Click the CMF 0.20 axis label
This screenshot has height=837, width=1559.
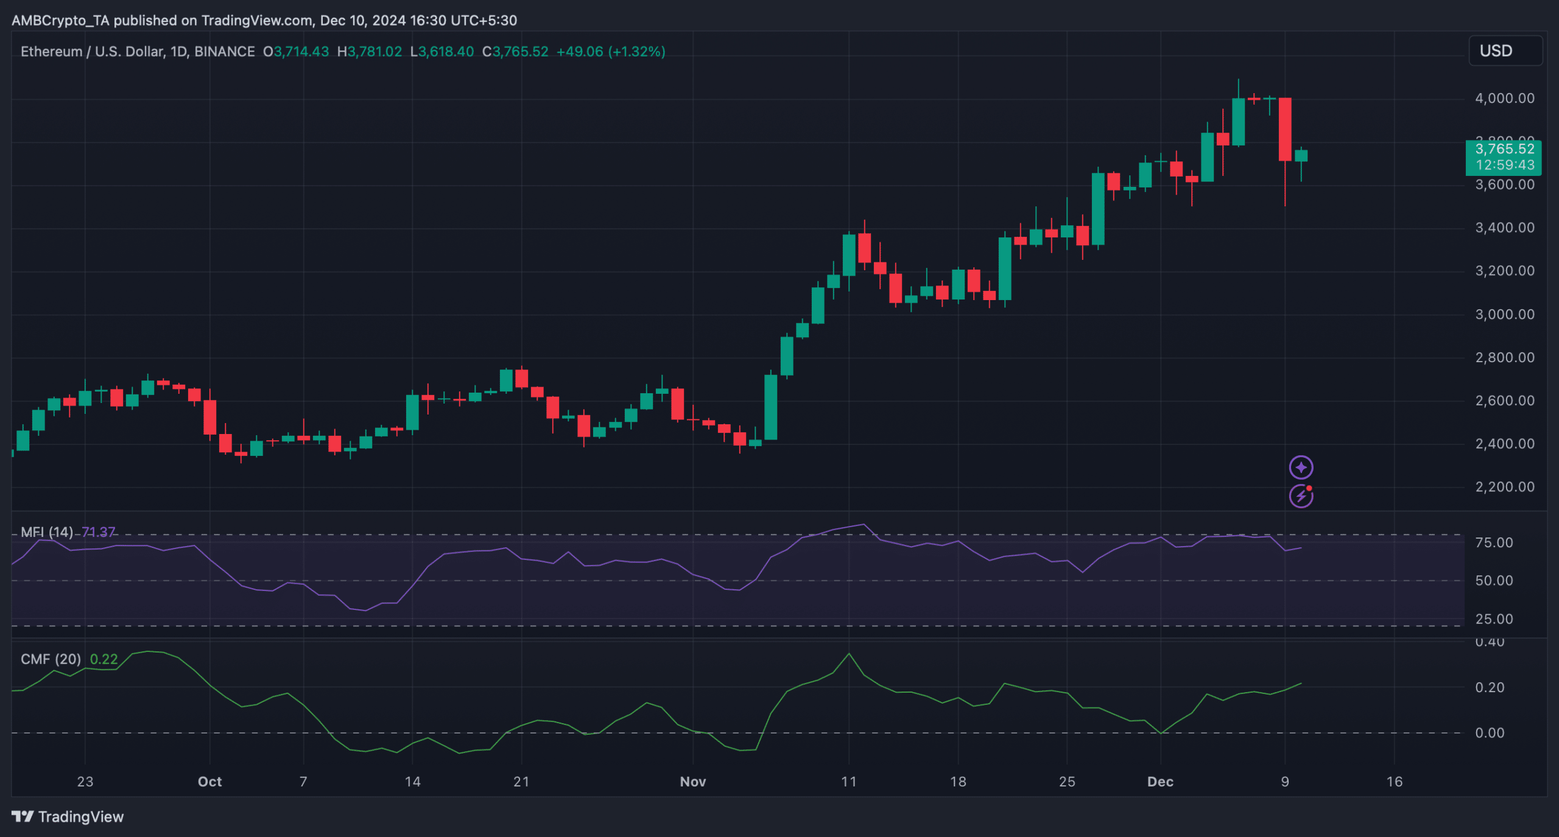(1490, 687)
